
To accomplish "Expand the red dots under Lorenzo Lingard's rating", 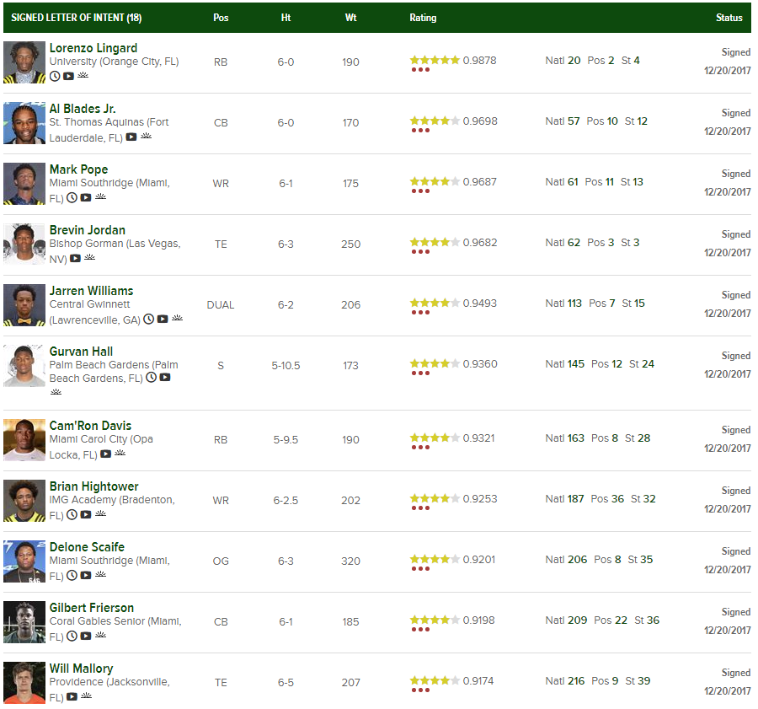I will 420,70.
